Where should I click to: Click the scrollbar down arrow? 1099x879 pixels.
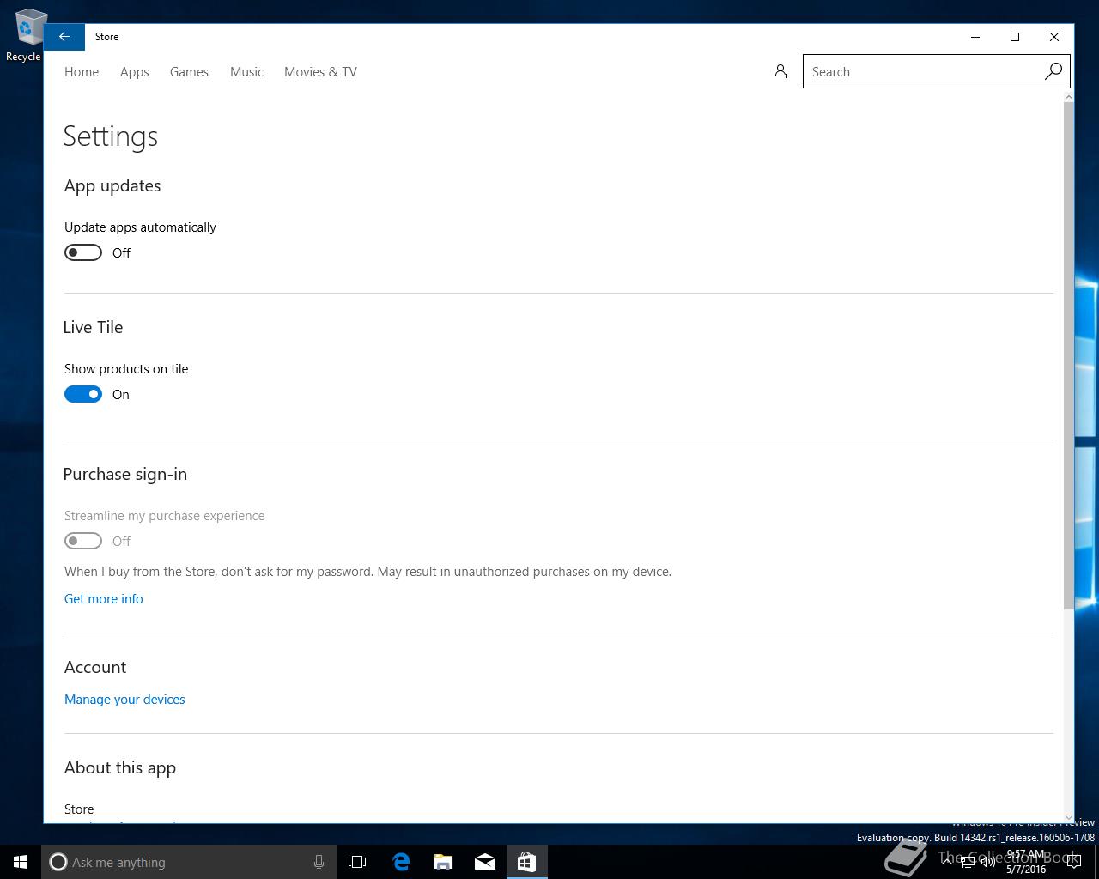pos(1068,818)
